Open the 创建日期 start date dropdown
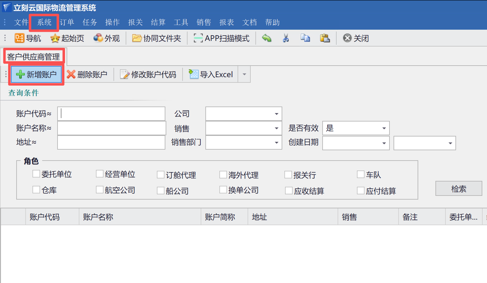The height and width of the screenshot is (283, 487). pos(384,143)
